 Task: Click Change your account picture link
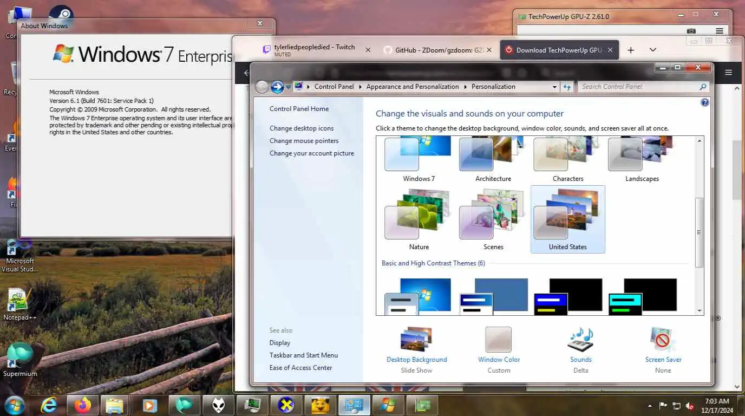(312, 153)
